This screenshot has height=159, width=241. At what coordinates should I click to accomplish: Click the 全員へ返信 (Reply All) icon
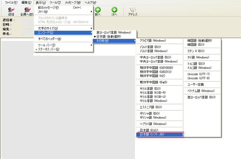[28, 10]
